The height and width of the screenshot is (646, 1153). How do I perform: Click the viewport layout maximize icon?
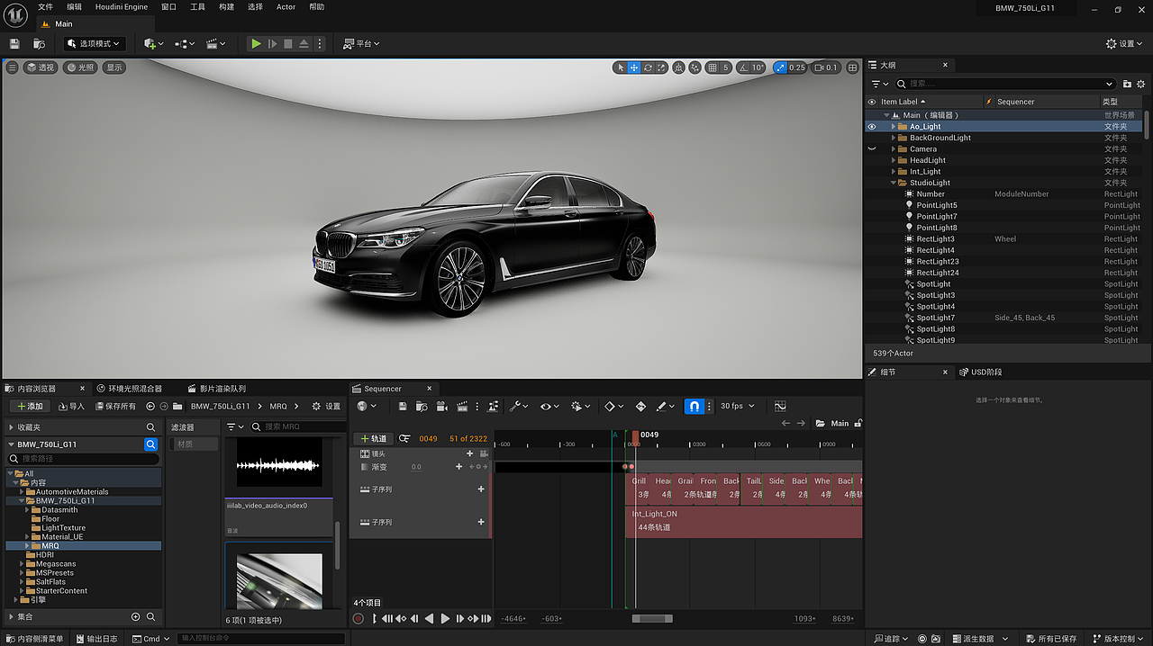(852, 67)
